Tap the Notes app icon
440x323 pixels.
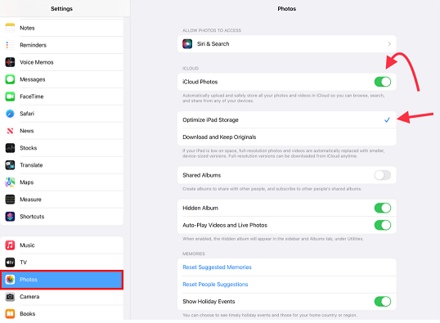(x=10, y=28)
